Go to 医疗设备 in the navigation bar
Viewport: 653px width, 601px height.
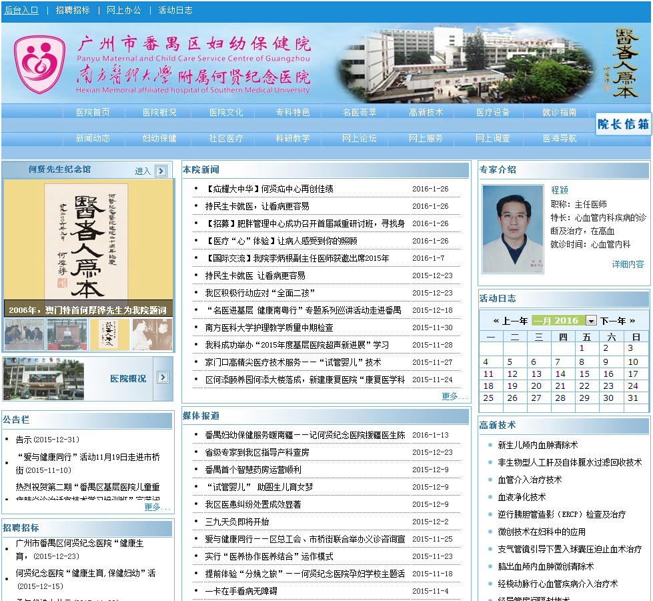point(493,112)
